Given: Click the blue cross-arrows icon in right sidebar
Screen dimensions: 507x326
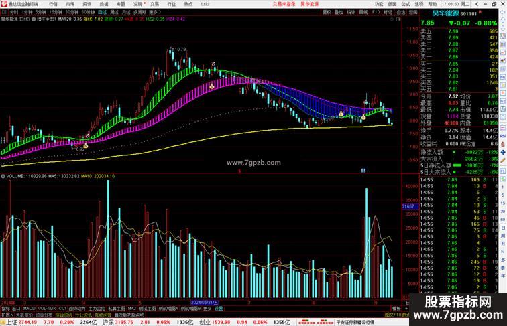Looking at the screenshot, I should click(503, 153).
